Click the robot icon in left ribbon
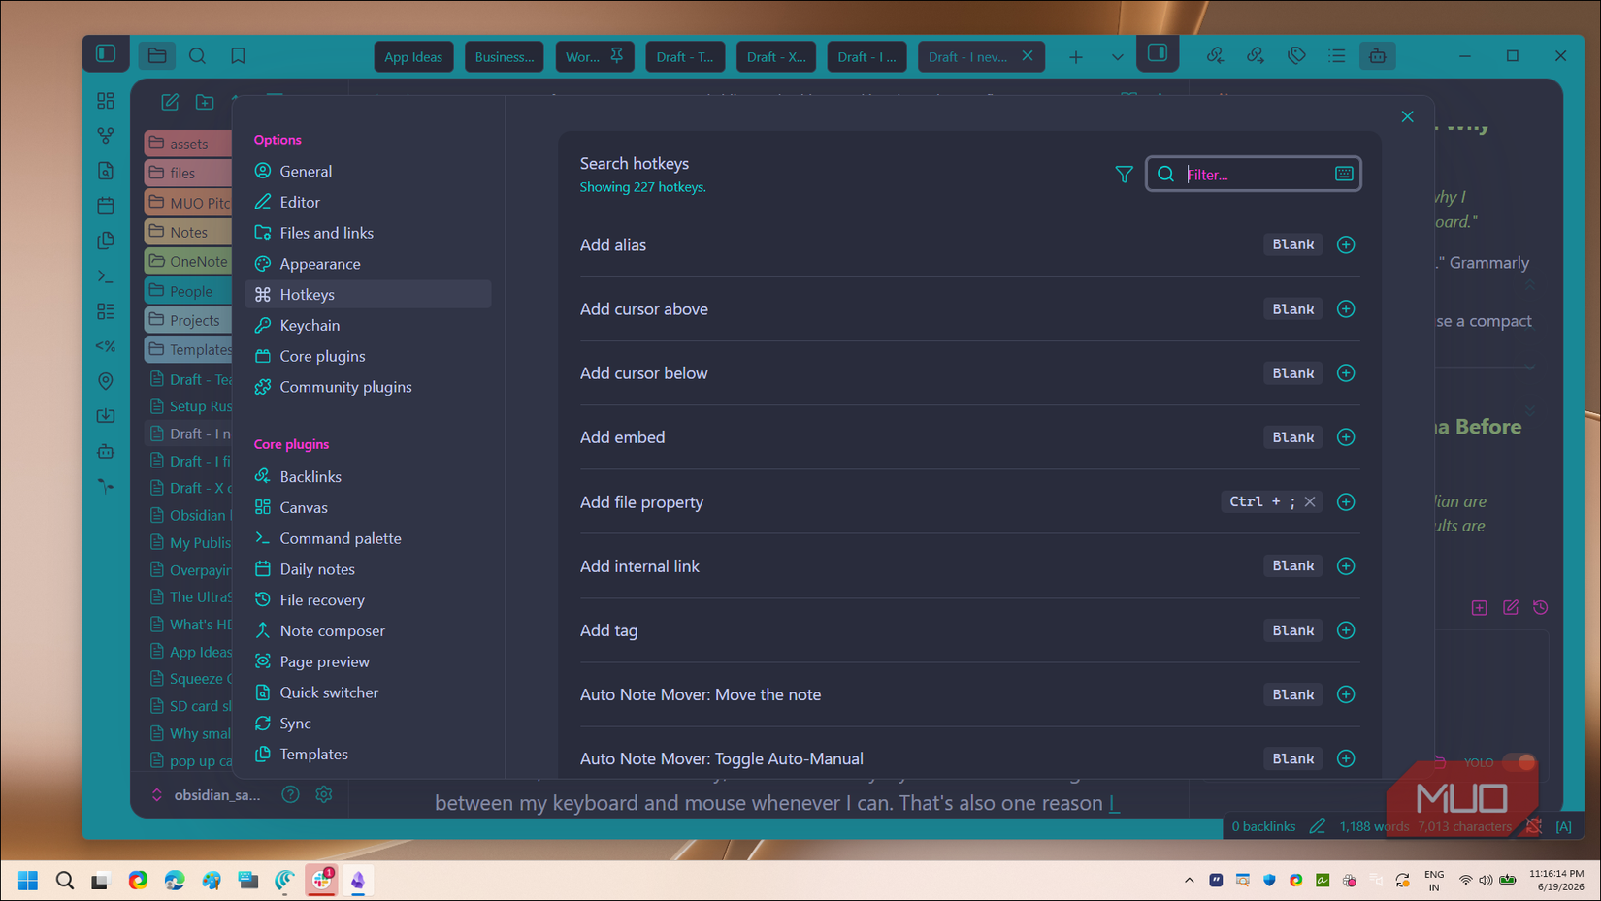Screen dimensions: 1601x901 point(106,451)
